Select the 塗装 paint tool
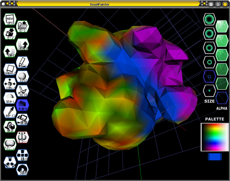Screen dimensions: 230x181 (x=23, y=119)
